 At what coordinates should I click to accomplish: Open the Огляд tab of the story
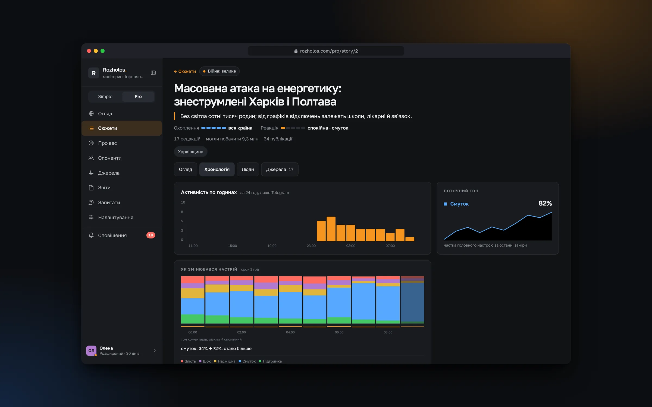(x=186, y=169)
